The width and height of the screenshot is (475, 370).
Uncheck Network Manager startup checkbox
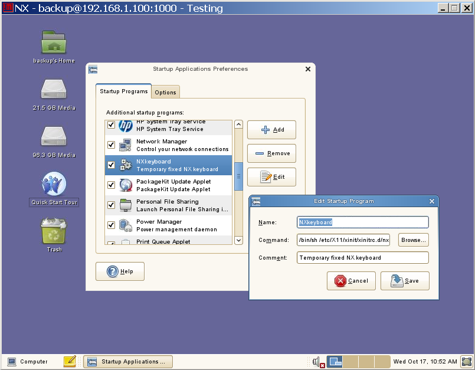click(x=111, y=145)
